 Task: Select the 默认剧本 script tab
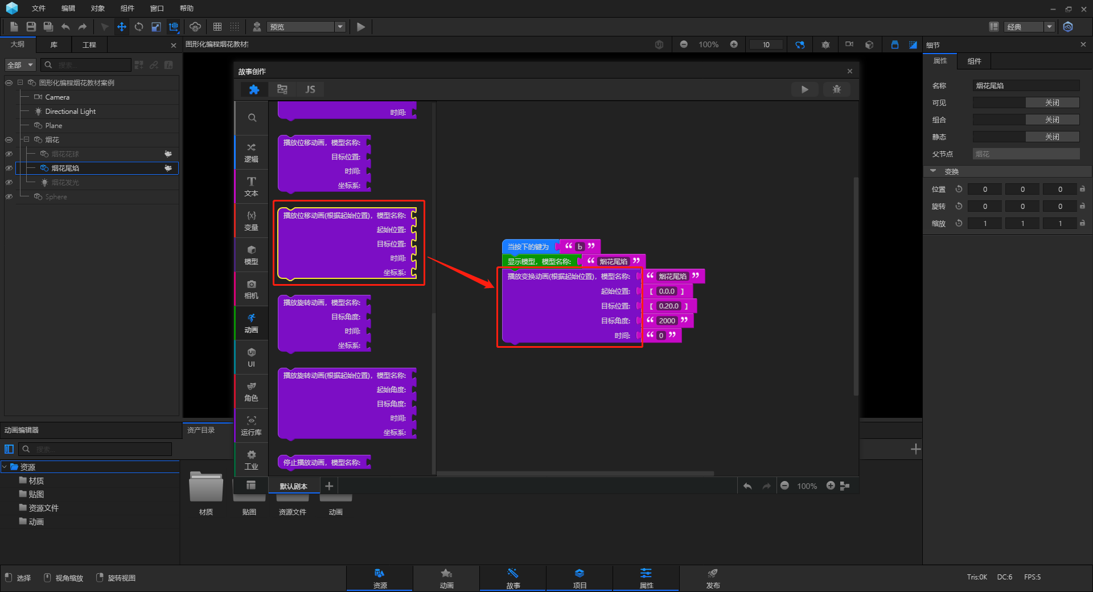(294, 486)
